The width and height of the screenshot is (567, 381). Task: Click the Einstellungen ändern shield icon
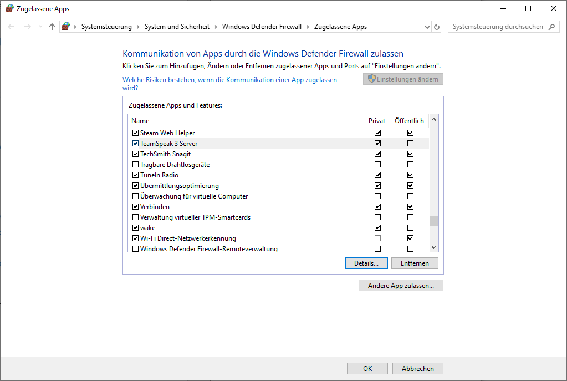coord(372,79)
